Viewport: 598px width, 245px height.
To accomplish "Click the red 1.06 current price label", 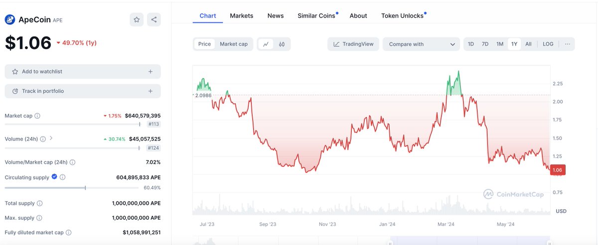I will 558,170.
